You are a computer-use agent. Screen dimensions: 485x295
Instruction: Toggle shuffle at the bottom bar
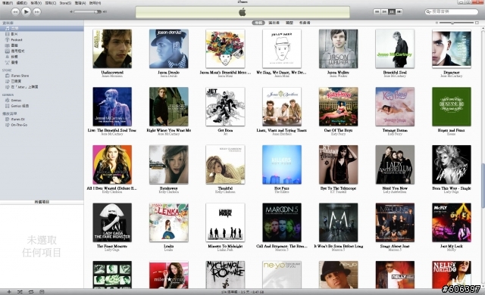(20, 292)
